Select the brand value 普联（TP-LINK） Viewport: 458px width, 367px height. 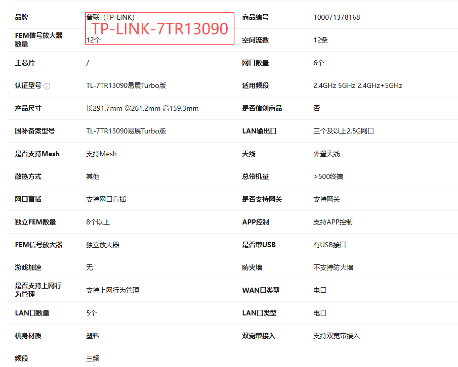(110, 17)
